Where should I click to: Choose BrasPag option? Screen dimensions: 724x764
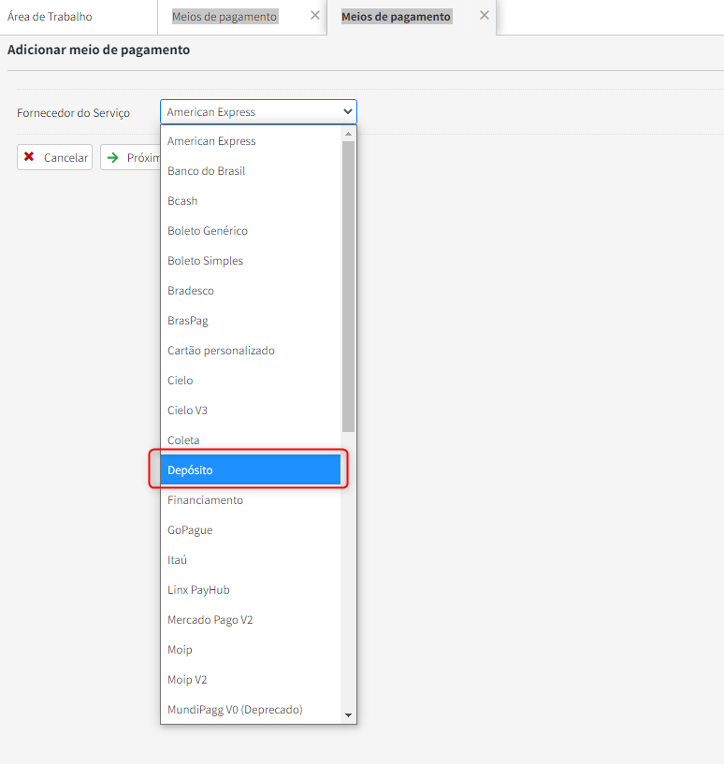point(251,321)
